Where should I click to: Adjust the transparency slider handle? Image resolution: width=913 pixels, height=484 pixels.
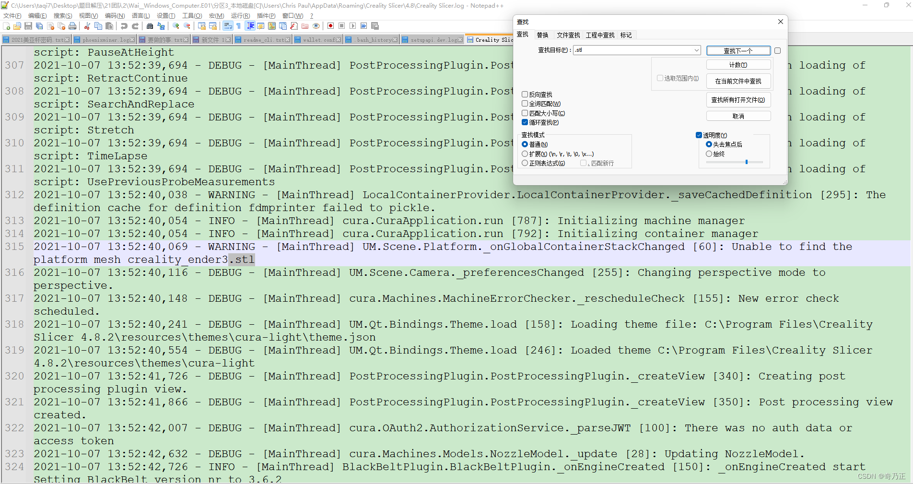coord(747,162)
